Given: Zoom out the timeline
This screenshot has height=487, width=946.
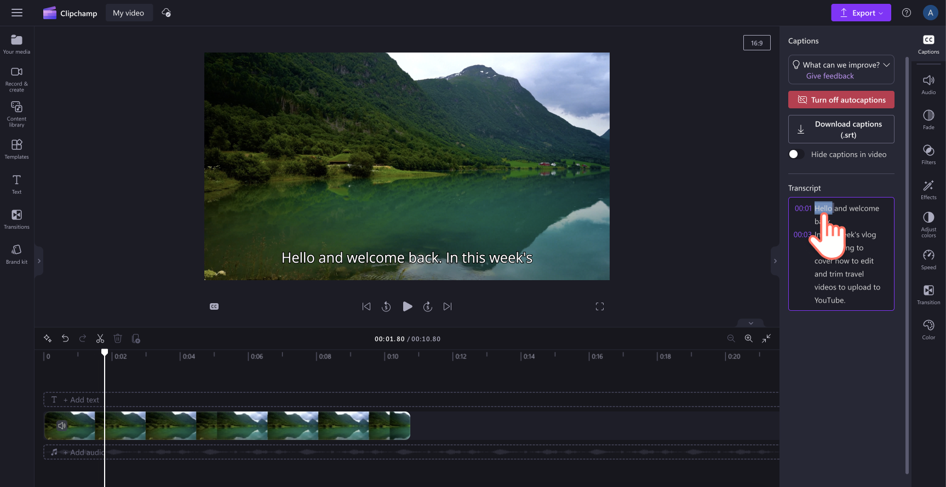Looking at the screenshot, I should 731,339.
